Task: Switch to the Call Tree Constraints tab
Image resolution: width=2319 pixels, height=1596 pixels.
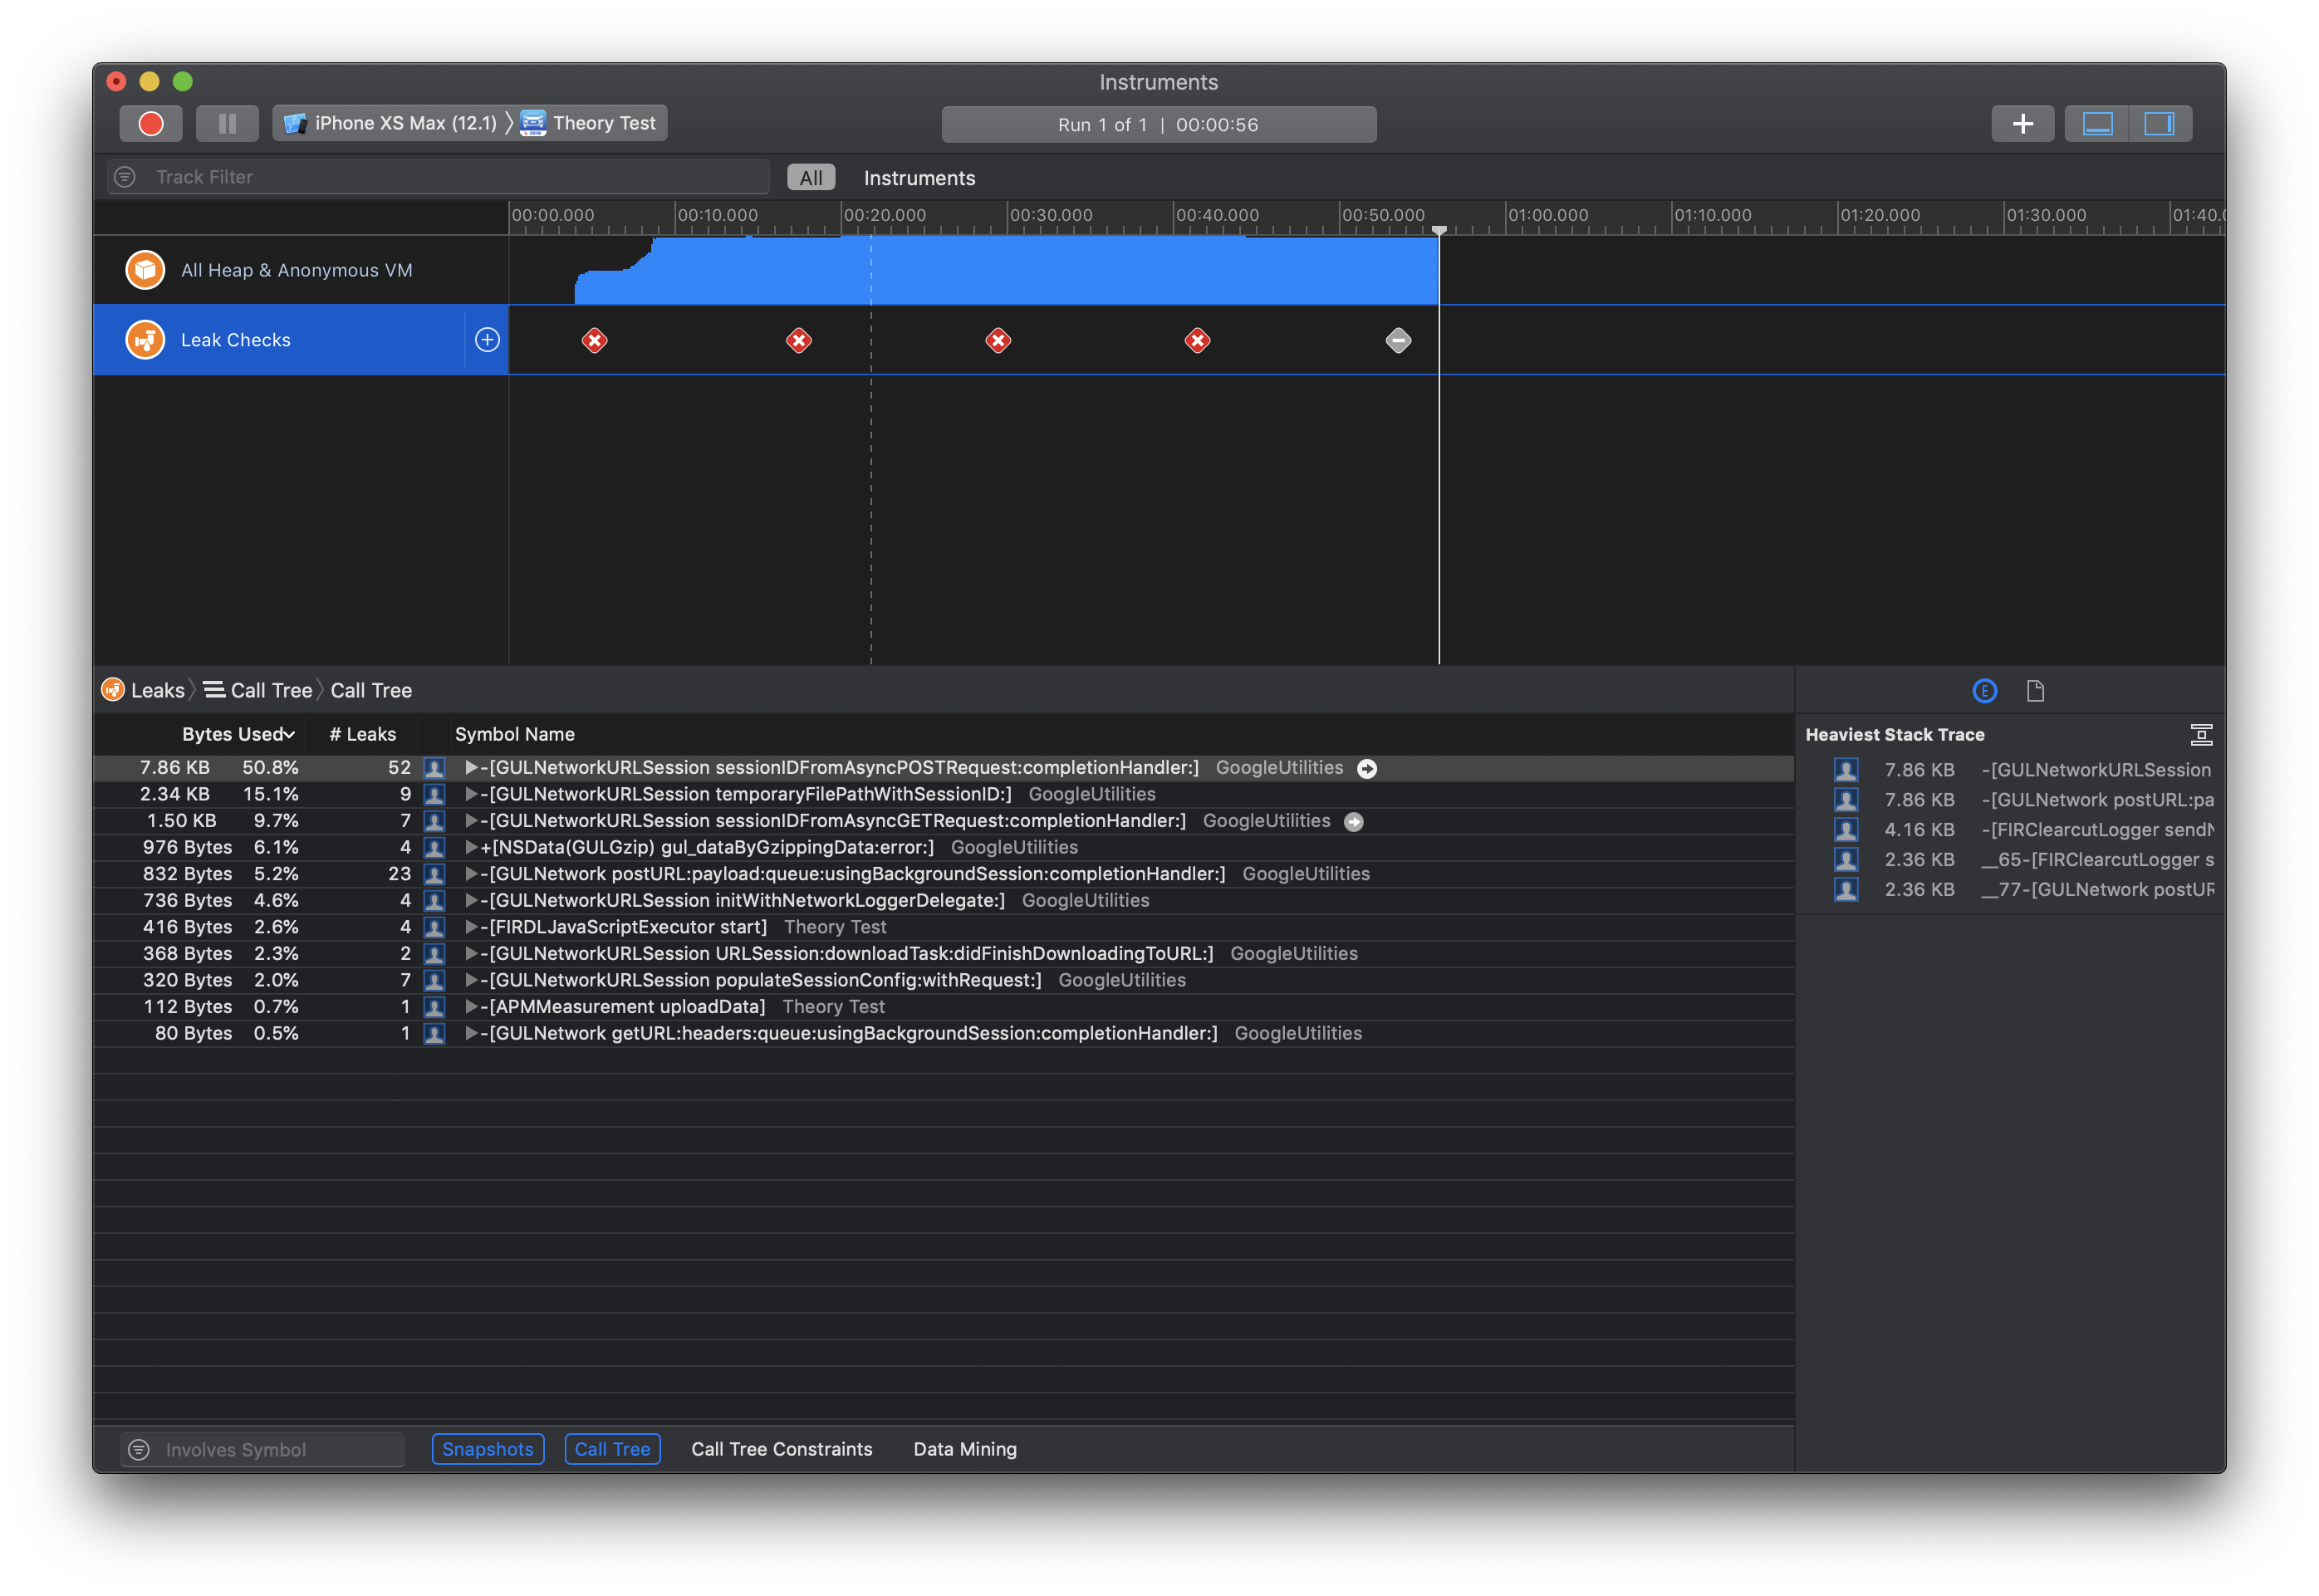Action: point(781,1448)
